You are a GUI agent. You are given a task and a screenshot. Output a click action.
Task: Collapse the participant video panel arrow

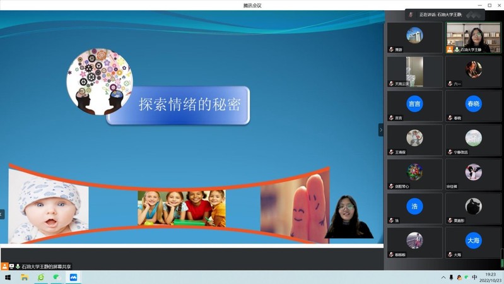pos(380,129)
